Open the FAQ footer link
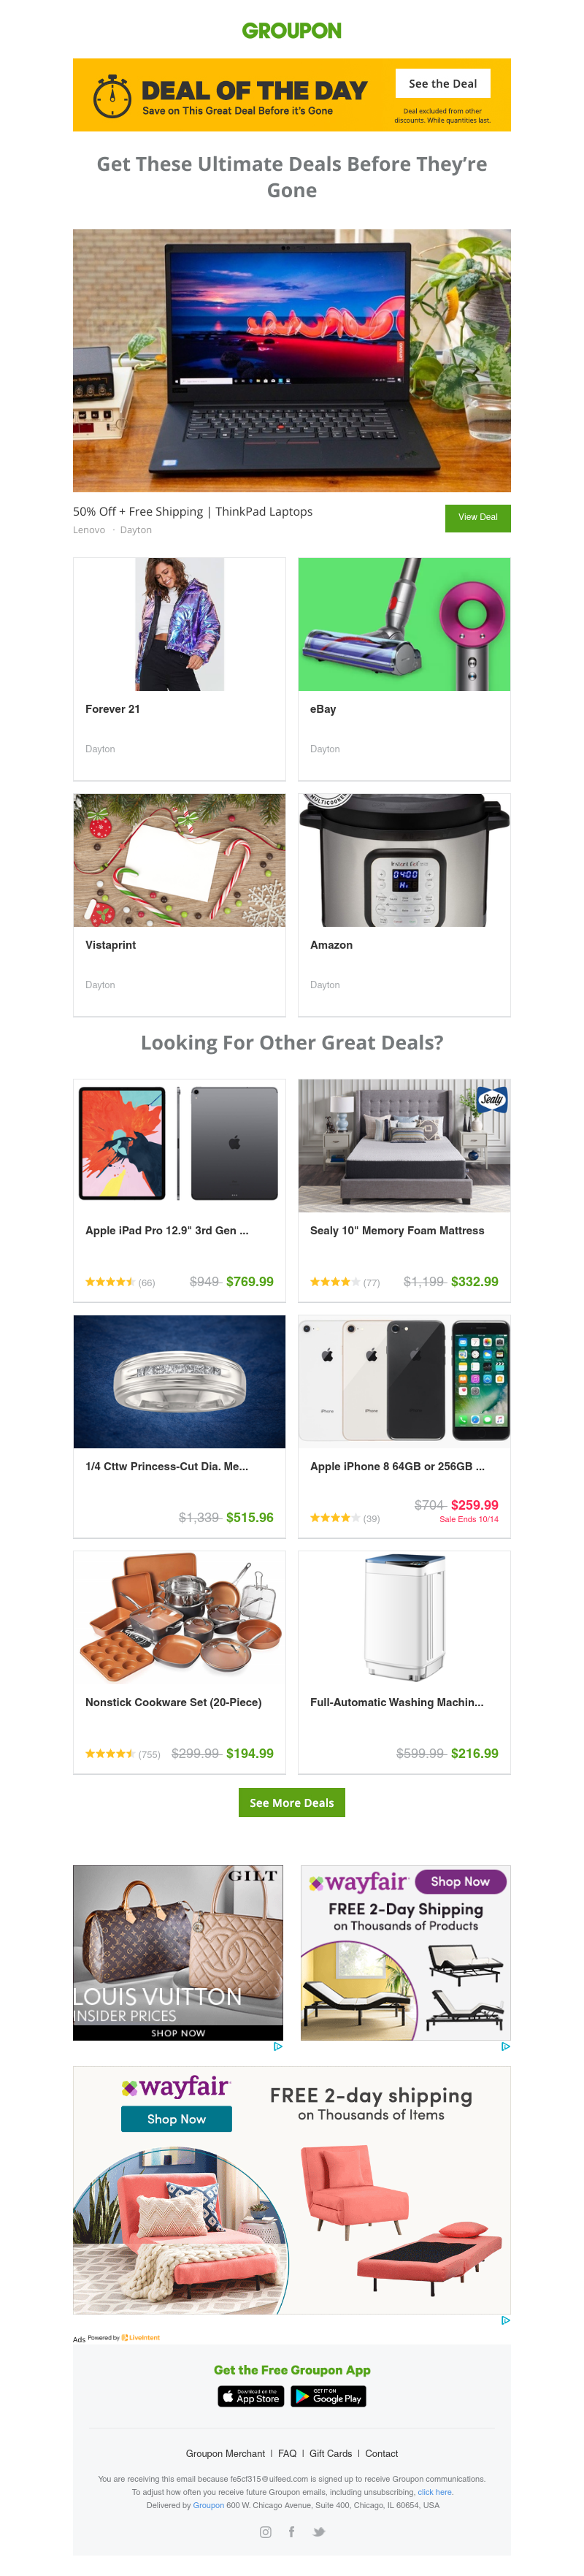 287,2453
